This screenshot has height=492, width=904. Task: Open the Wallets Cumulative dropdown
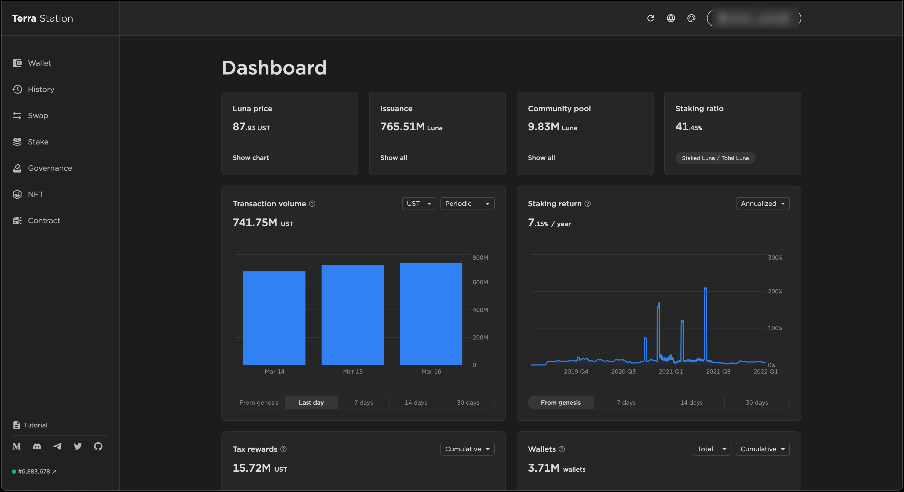click(763, 449)
